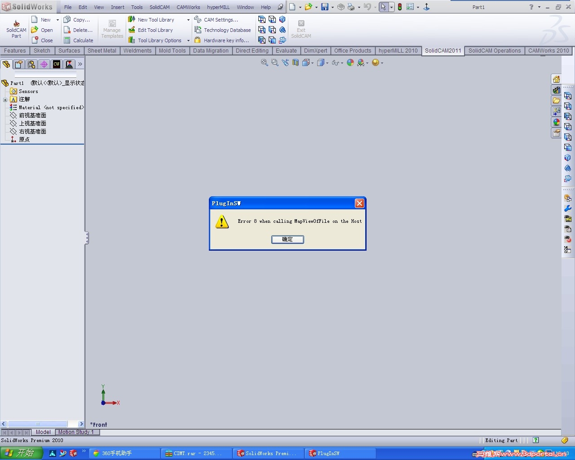Click the Previous View icon
575x460 pixels.
285,63
